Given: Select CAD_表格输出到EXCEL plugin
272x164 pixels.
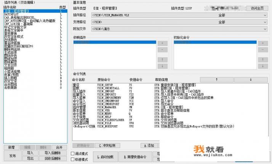Looking at the screenshot, I should [35, 17].
